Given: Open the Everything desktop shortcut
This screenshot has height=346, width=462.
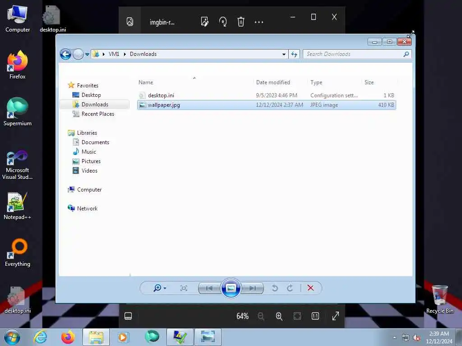Looking at the screenshot, I should point(18,253).
